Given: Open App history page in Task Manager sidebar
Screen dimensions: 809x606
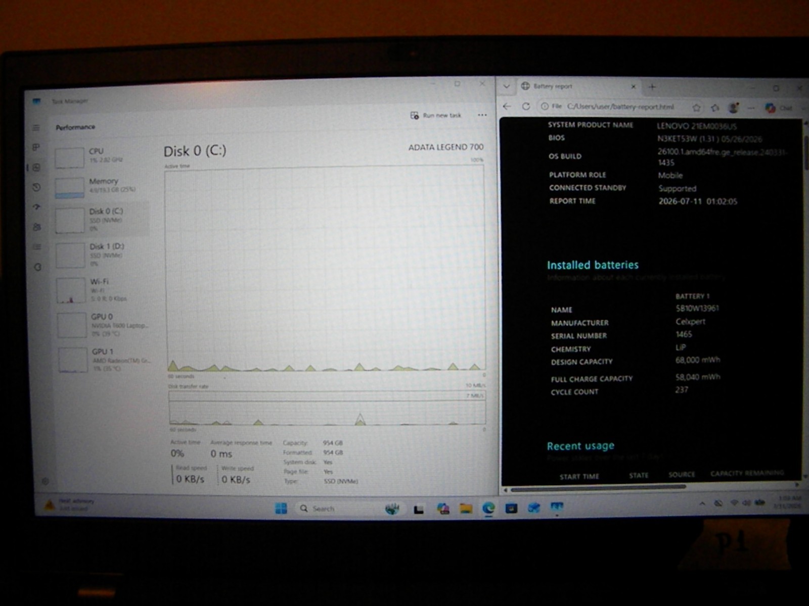Looking at the screenshot, I should pyautogui.click(x=36, y=187).
